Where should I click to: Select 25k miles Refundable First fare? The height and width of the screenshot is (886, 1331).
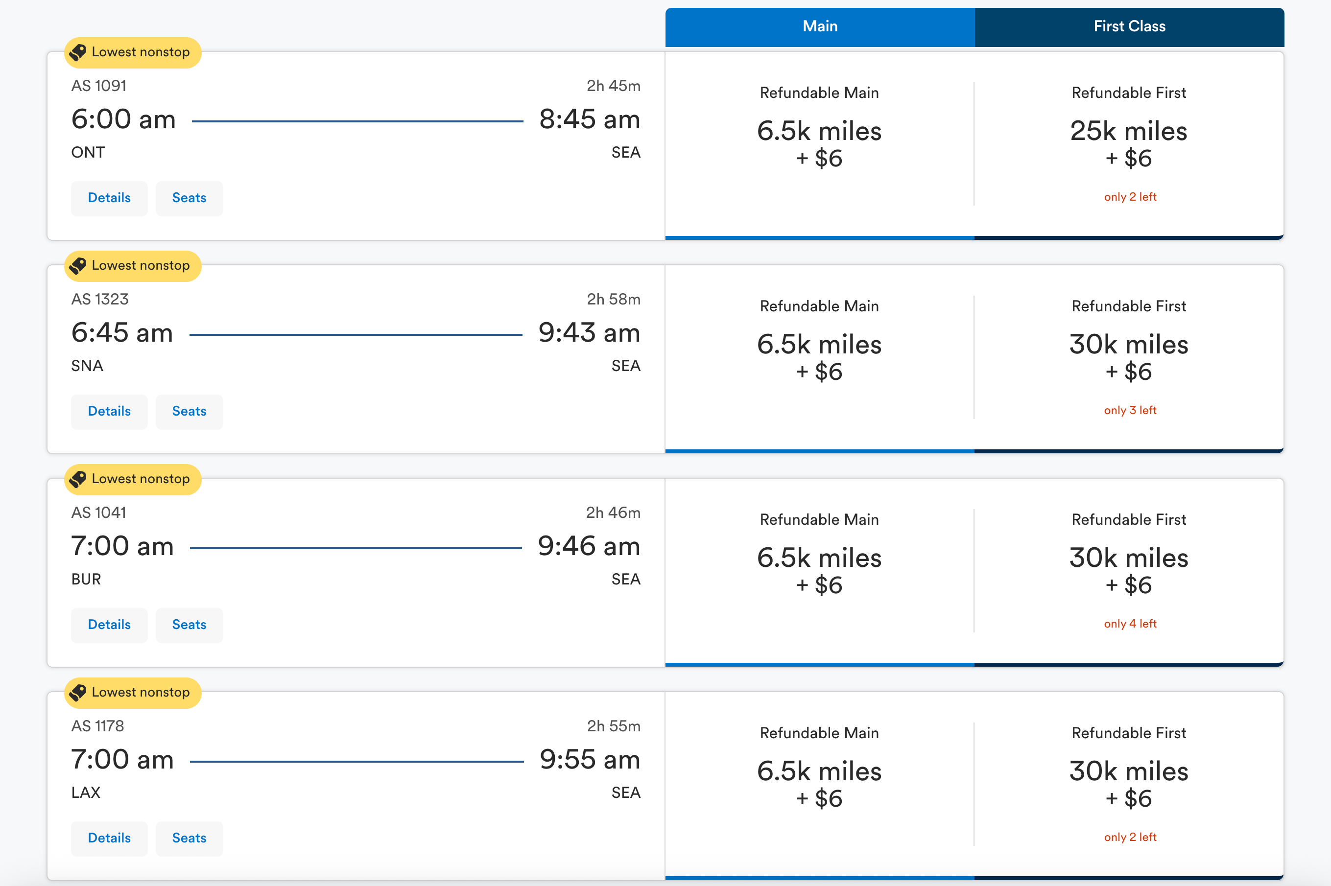[1129, 144]
